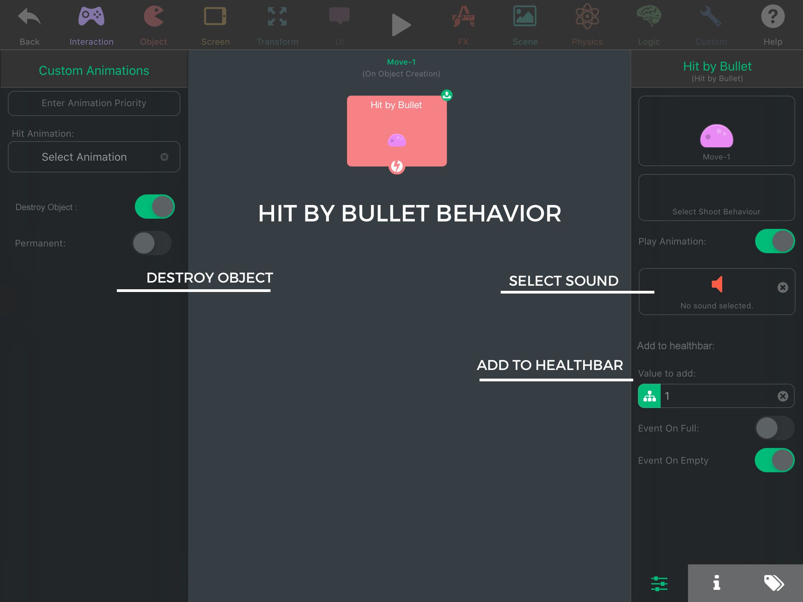803x602 pixels.
Task: Turn off the Event On Empty toggle
Action: [x=774, y=460]
